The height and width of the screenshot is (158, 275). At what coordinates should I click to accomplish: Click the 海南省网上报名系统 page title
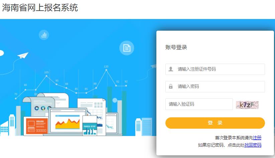point(40,8)
